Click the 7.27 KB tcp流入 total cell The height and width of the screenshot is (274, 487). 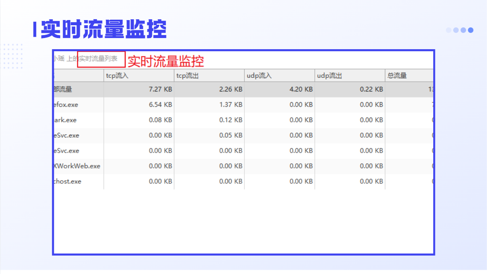(x=139, y=89)
